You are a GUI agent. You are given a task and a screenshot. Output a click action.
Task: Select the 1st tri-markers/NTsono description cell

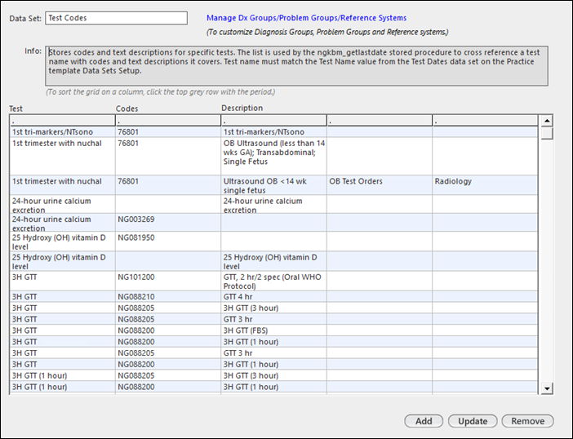[x=273, y=132]
